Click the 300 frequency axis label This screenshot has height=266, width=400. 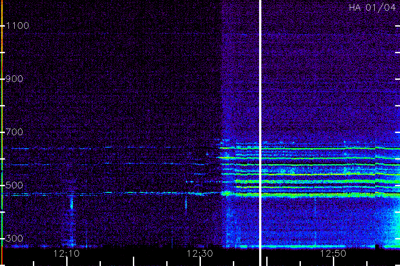[x=14, y=239]
